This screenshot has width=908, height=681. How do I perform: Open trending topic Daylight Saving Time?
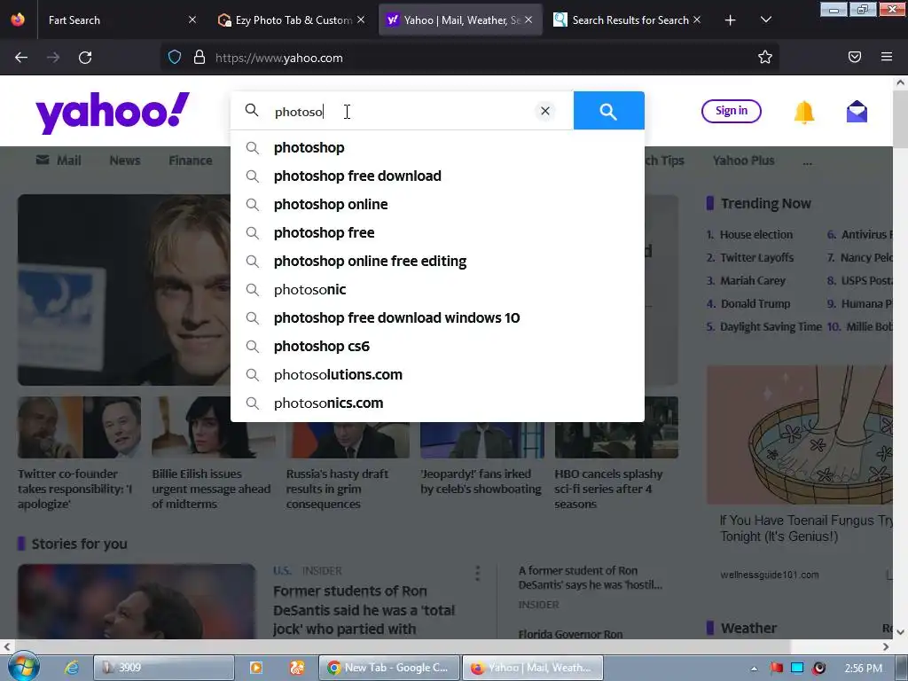(771, 327)
